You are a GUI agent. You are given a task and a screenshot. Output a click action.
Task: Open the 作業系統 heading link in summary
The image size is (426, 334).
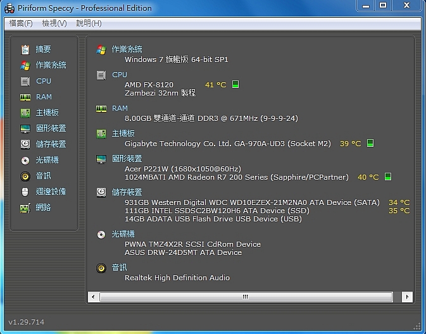(127, 49)
